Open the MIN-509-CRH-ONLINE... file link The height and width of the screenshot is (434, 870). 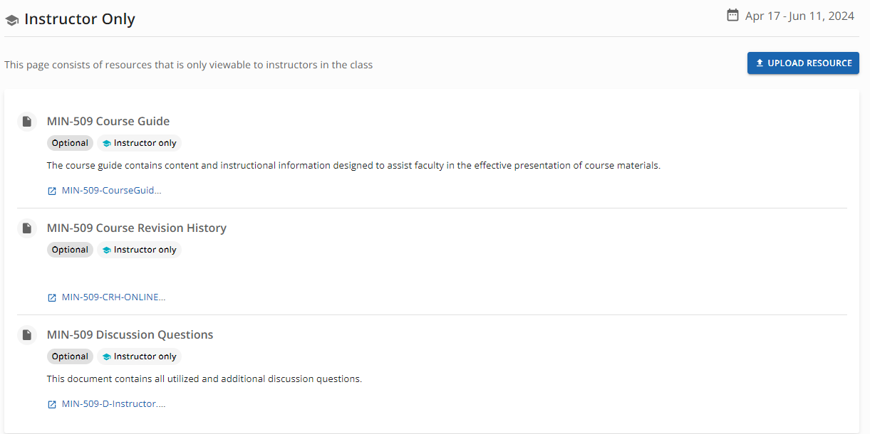pyautogui.click(x=113, y=297)
